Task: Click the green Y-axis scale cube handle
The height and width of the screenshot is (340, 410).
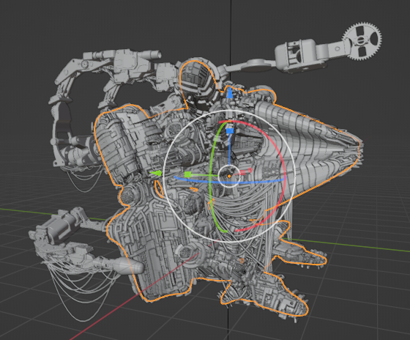Action: click(x=187, y=174)
